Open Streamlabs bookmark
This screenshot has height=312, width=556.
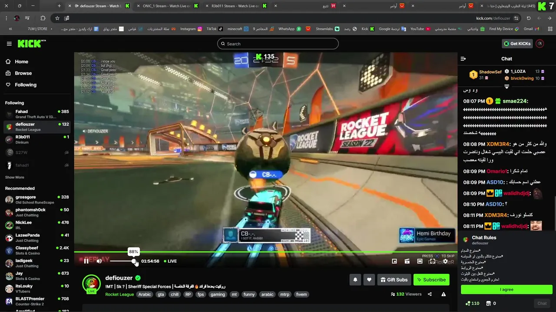328,29
